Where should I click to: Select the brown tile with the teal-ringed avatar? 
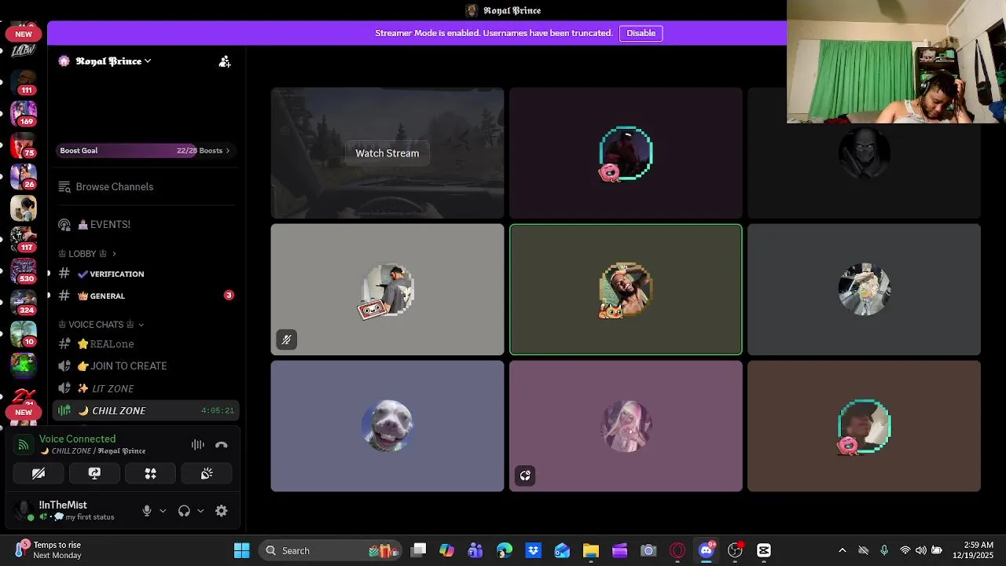[x=865, y=426]
